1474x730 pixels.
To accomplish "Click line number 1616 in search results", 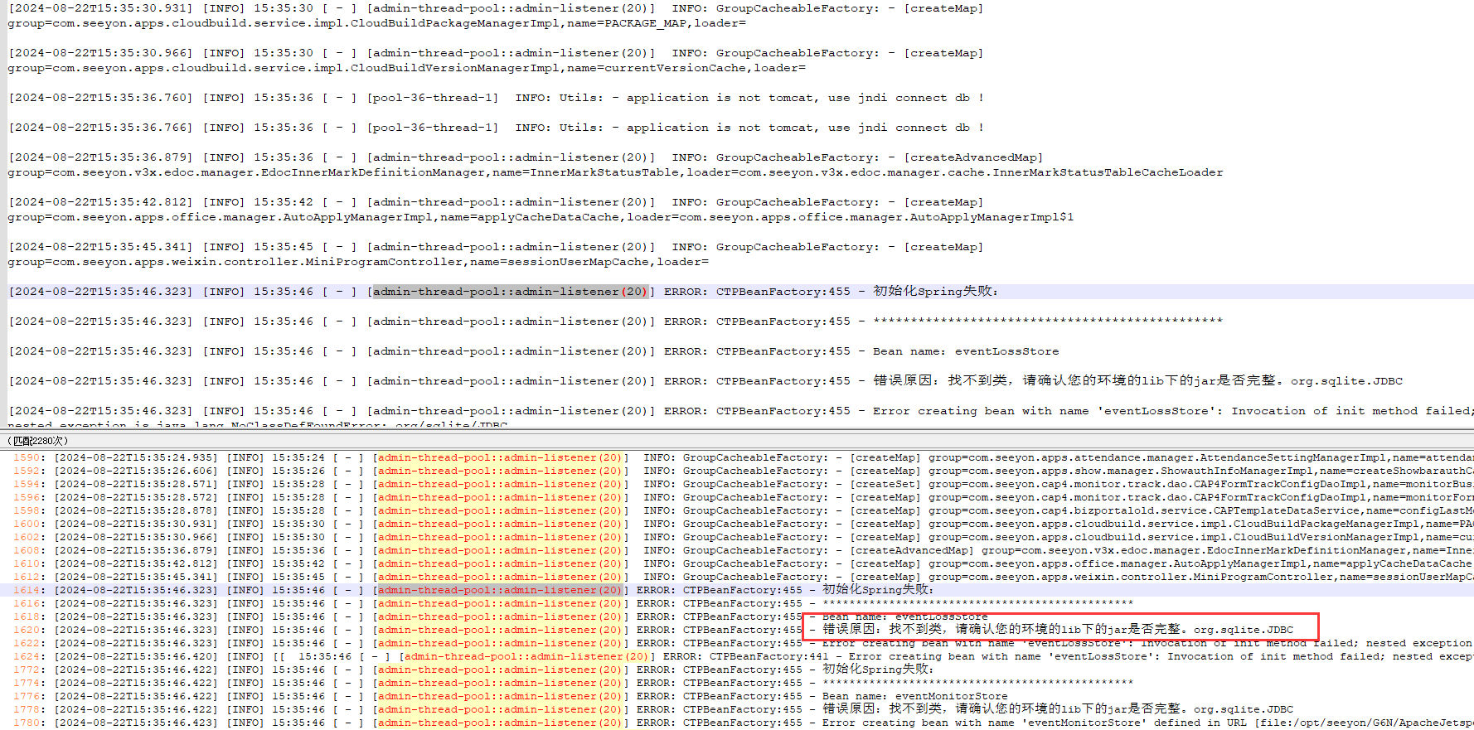I will (x=27, y=603).
